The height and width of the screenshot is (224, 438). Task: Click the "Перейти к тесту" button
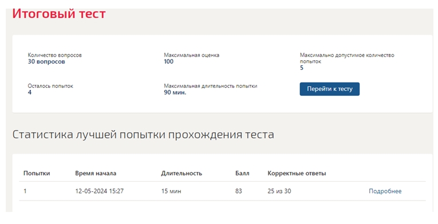pos(330,89)
